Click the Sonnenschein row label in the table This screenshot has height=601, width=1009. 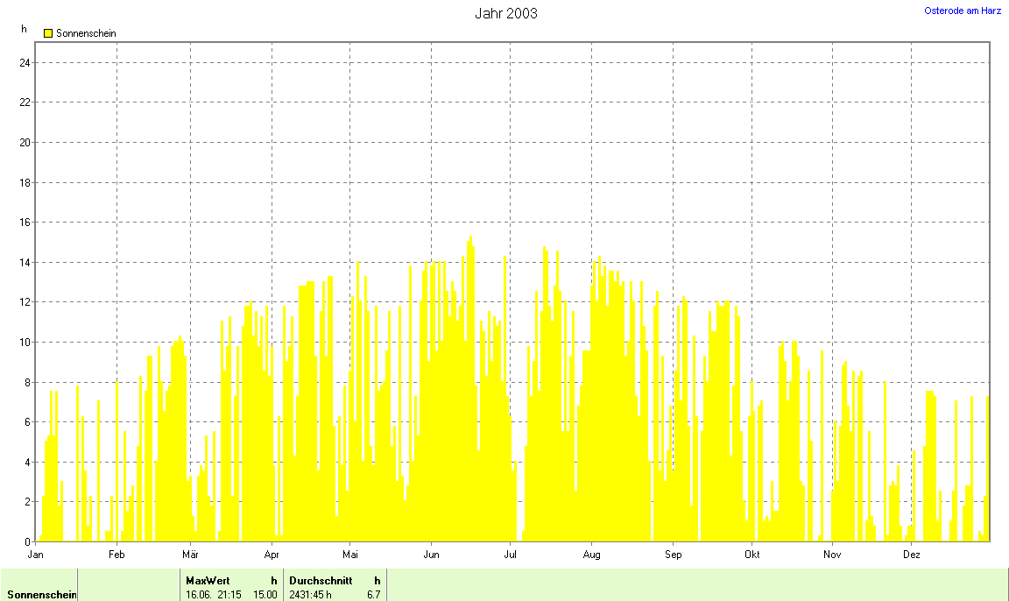39,595
